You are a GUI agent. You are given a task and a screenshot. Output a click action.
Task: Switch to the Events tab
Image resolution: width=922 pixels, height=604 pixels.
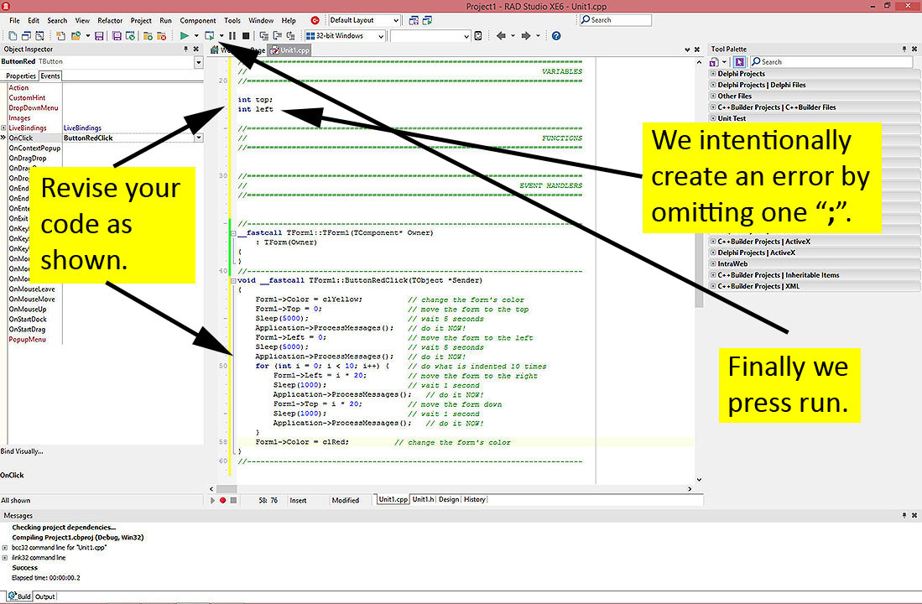[x=50, y=75]
